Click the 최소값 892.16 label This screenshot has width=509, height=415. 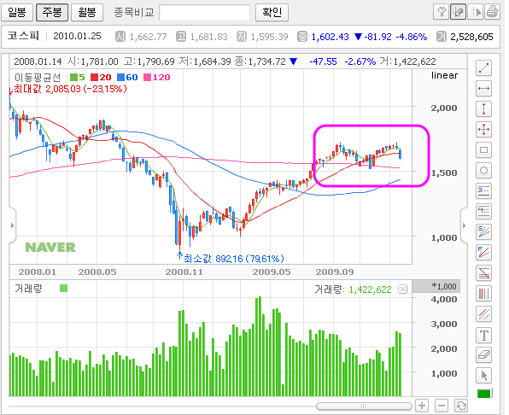pyautogui.click(x=234, y=259)
